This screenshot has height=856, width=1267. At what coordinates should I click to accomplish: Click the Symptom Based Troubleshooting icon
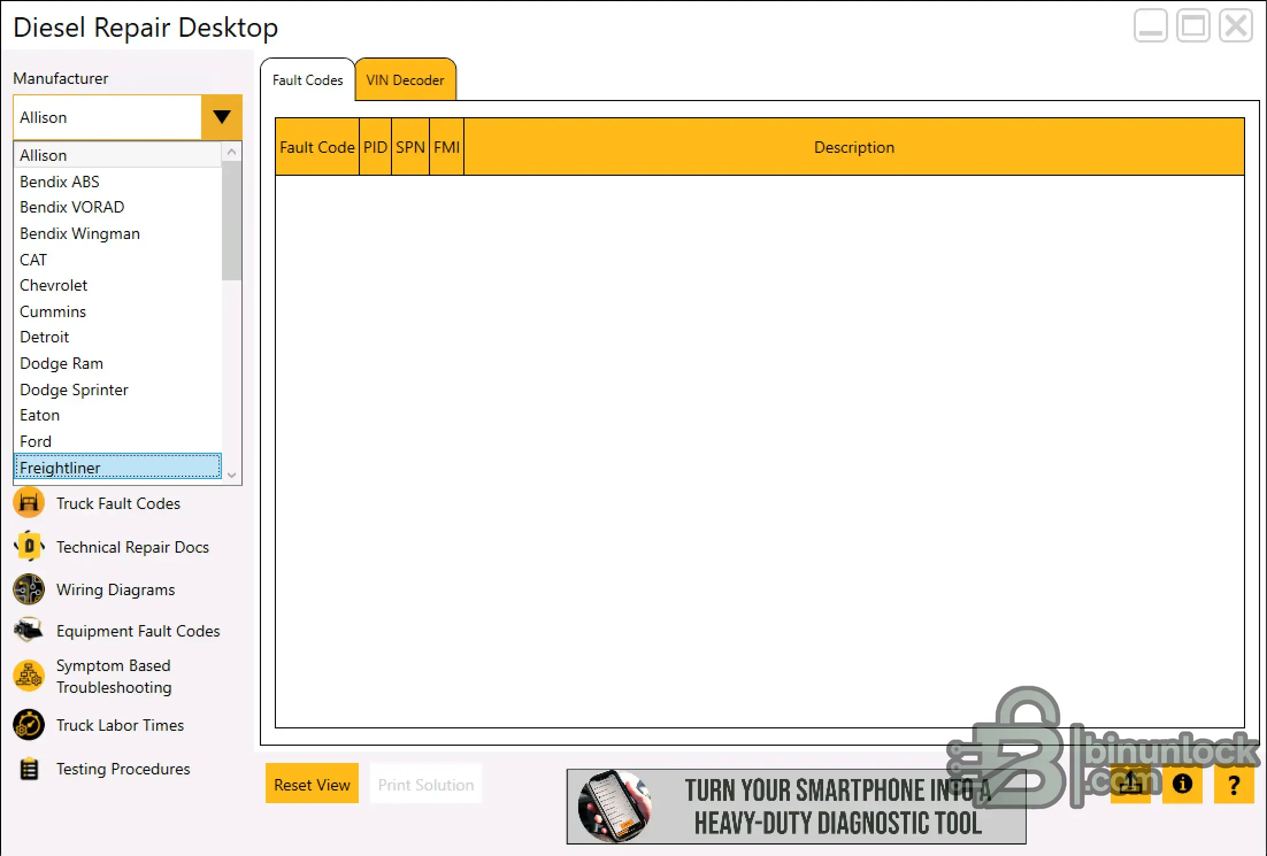pyautogui.click(x=29, y=676)
